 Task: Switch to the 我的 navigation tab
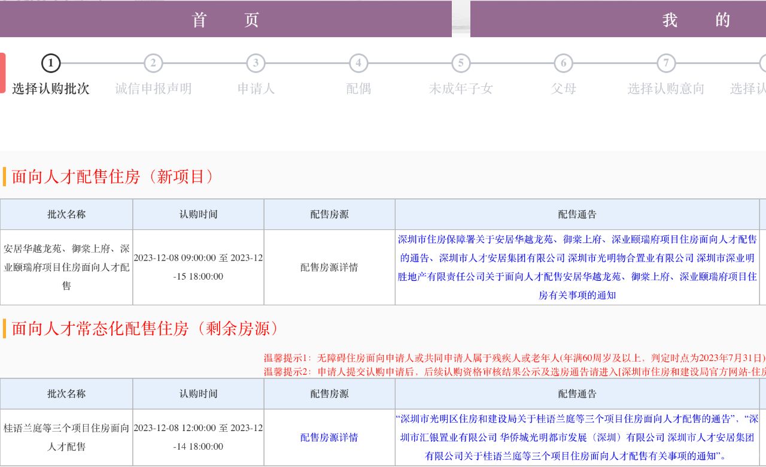click(618, 19)
